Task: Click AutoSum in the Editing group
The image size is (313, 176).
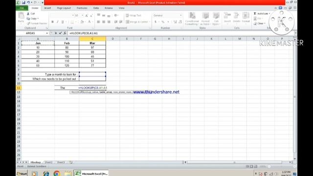Action: click(261, 14)
